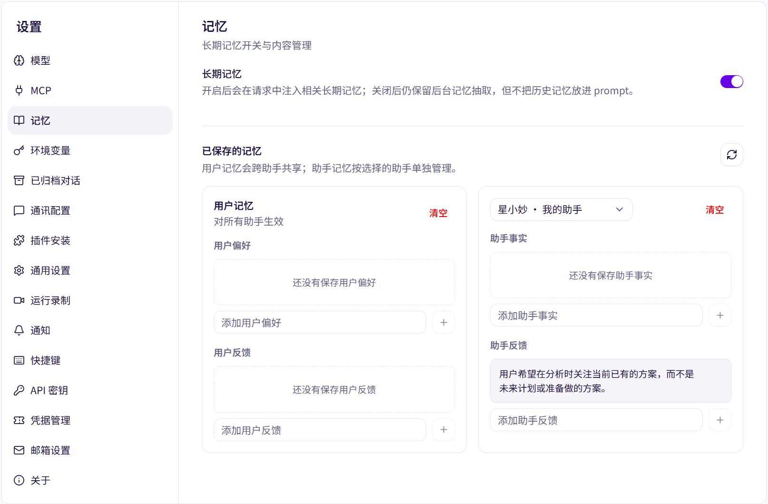Click the envelope icon beside 邮箱设置

pyautogui.click(x=19, y=450)
